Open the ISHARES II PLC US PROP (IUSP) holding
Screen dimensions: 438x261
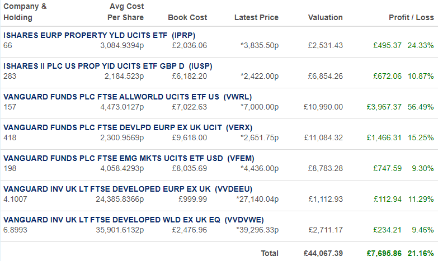click(108, 66)
